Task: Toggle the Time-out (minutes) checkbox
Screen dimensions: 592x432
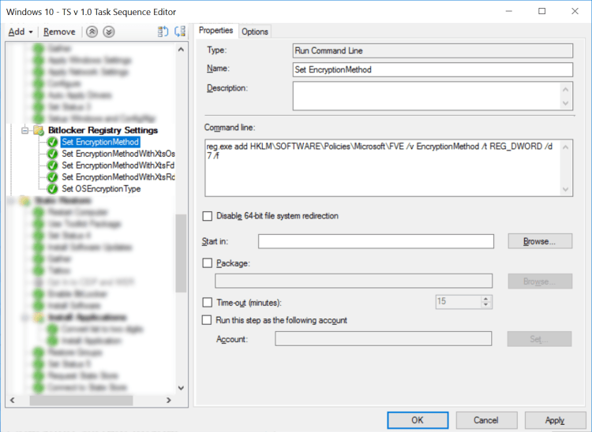Action: point(208,302)
